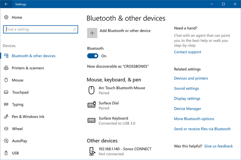Click the Now discoverable as "CROSSBONES" text
241x160 pixels.
pyautogui.click(x=118, y=66)
